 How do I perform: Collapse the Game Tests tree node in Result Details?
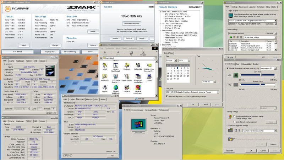(160, 11)
